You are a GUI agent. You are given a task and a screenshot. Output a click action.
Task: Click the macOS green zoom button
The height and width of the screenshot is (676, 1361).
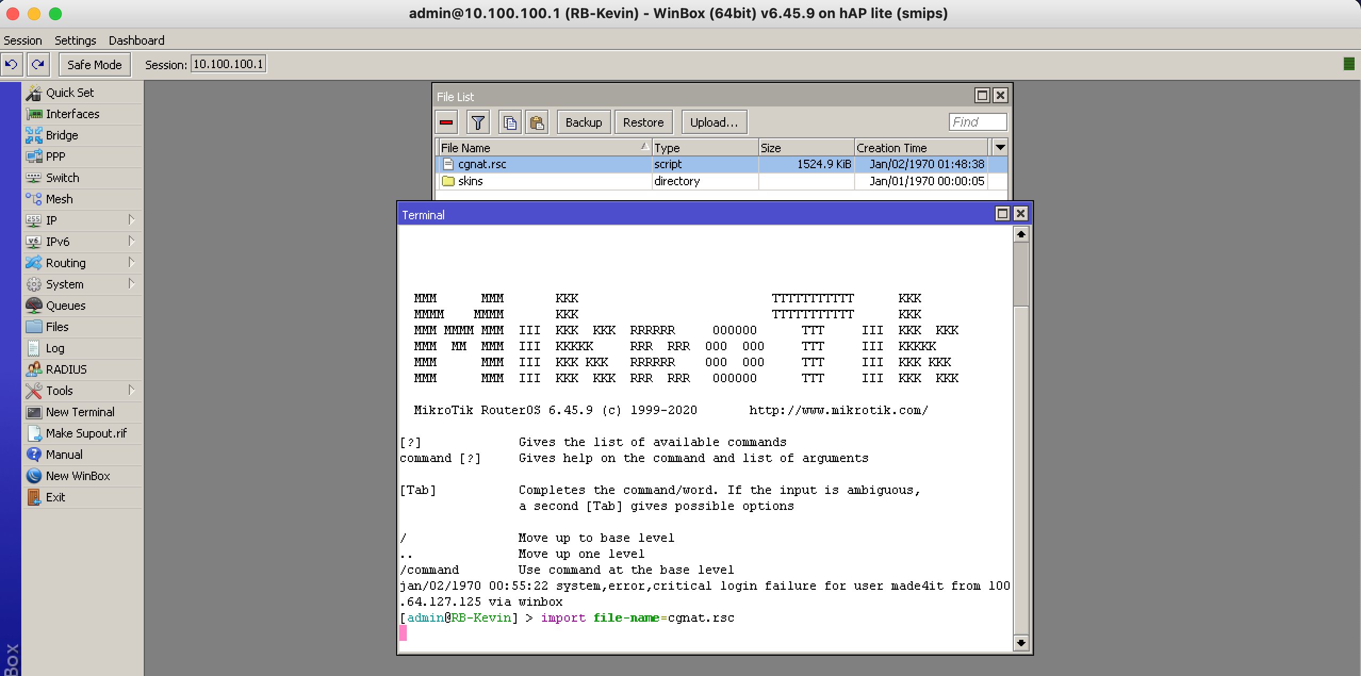coord(55,14)
